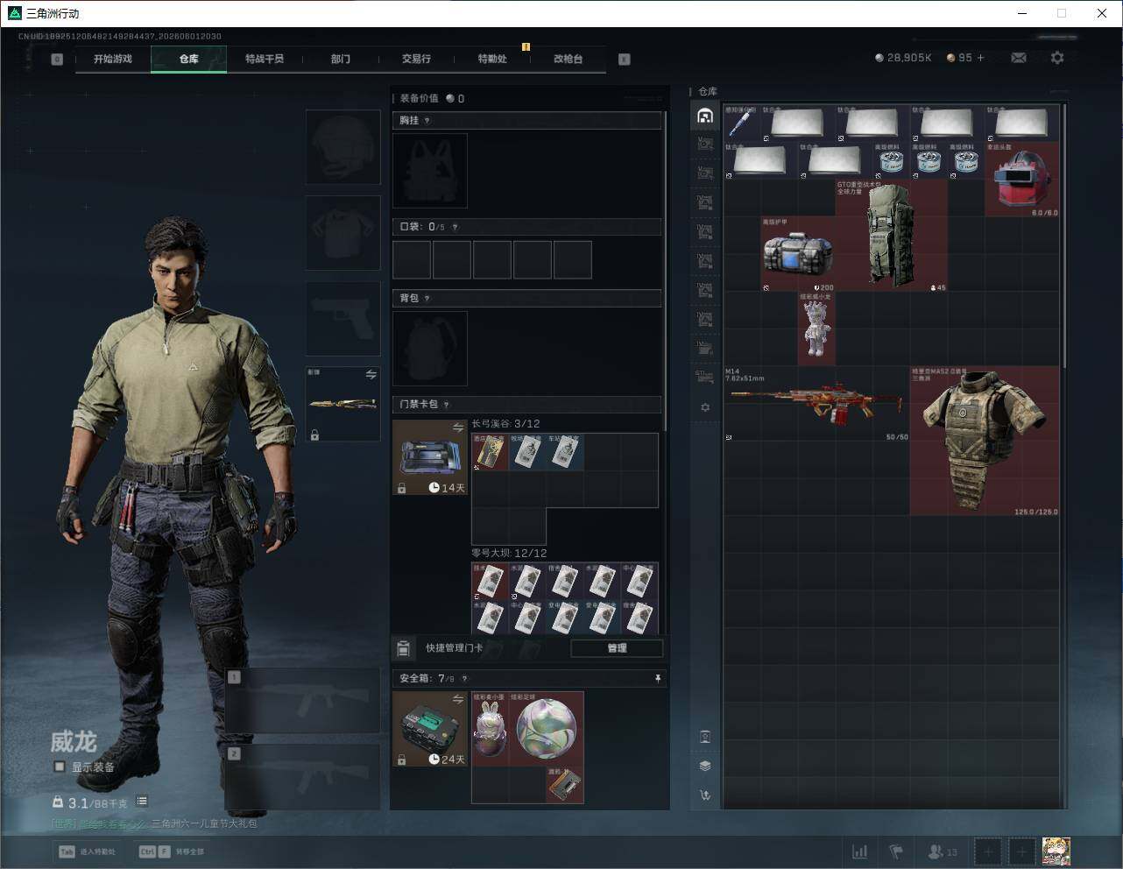The image size is (1123, 869).
Task: Select the armor repair kit bag item
Action: pyautogui.click(x=798, y=254)
